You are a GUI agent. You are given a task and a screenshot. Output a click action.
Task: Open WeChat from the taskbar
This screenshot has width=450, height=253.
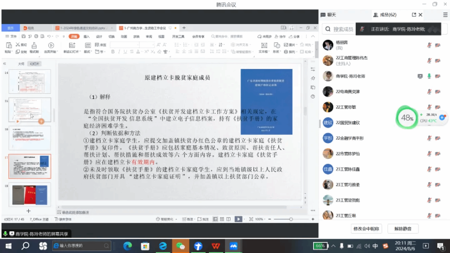click(180, 246)
